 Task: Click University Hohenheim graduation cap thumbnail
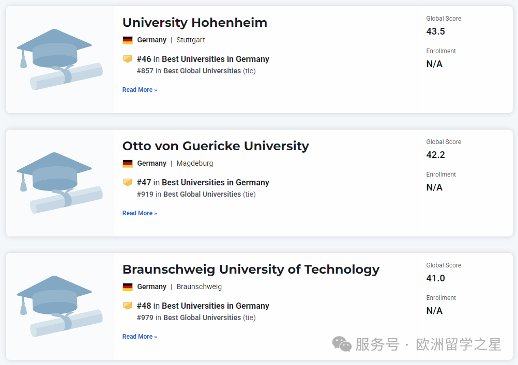click(x=59, y=59)
